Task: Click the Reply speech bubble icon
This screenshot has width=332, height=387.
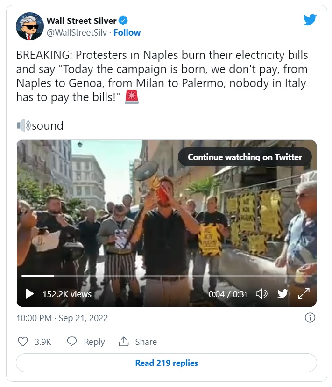Action: coord(72,342)
